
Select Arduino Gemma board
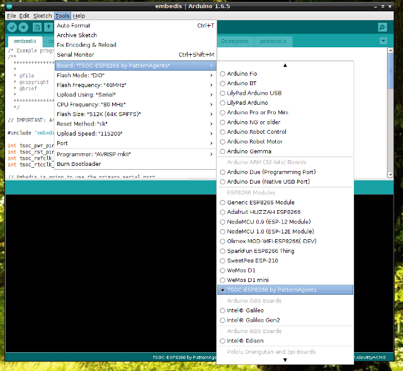(x=285, y=151)
